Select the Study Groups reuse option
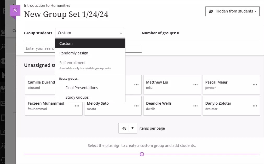Viewport: 264px width, 164px height. click(77, 97)
